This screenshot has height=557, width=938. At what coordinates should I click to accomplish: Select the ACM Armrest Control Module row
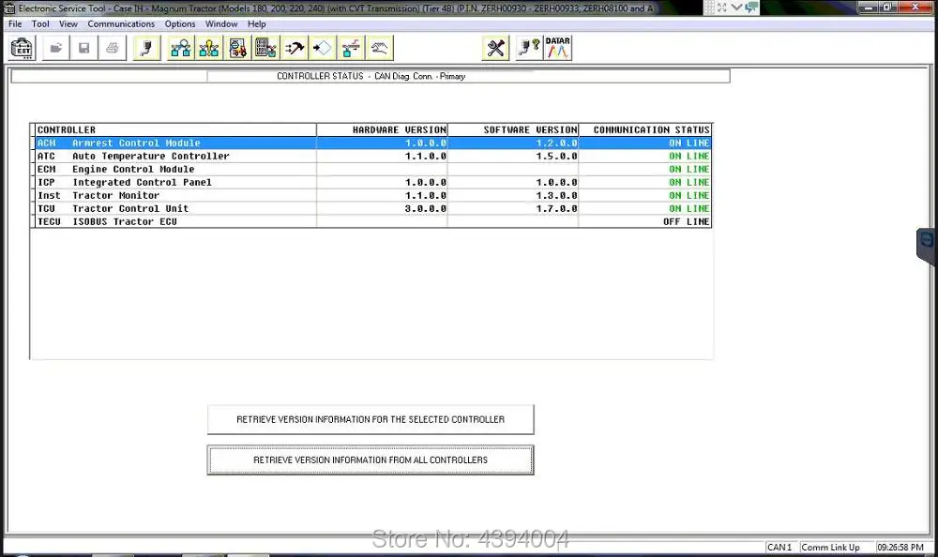click(373, 143)
